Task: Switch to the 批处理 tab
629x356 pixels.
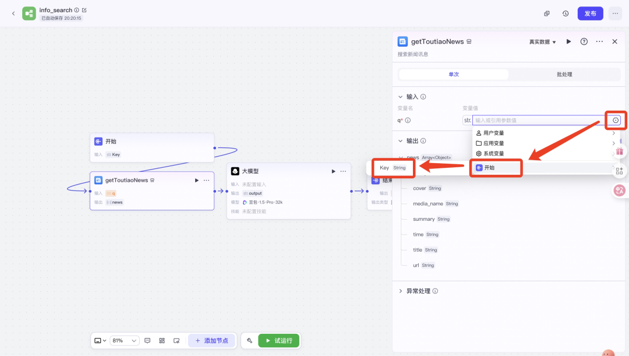Action: click(565, 74)
